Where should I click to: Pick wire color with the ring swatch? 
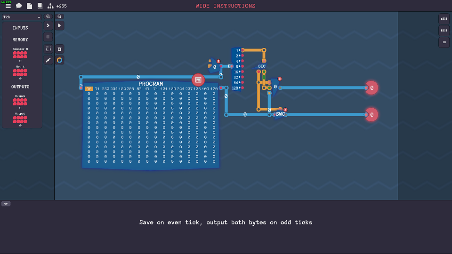(59, 60)
